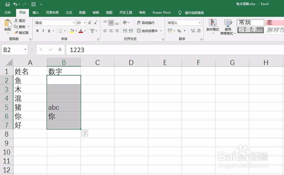Switch to the 公式 ribbon tab
This screenshot has height=175, width=284.
point(69,13)
